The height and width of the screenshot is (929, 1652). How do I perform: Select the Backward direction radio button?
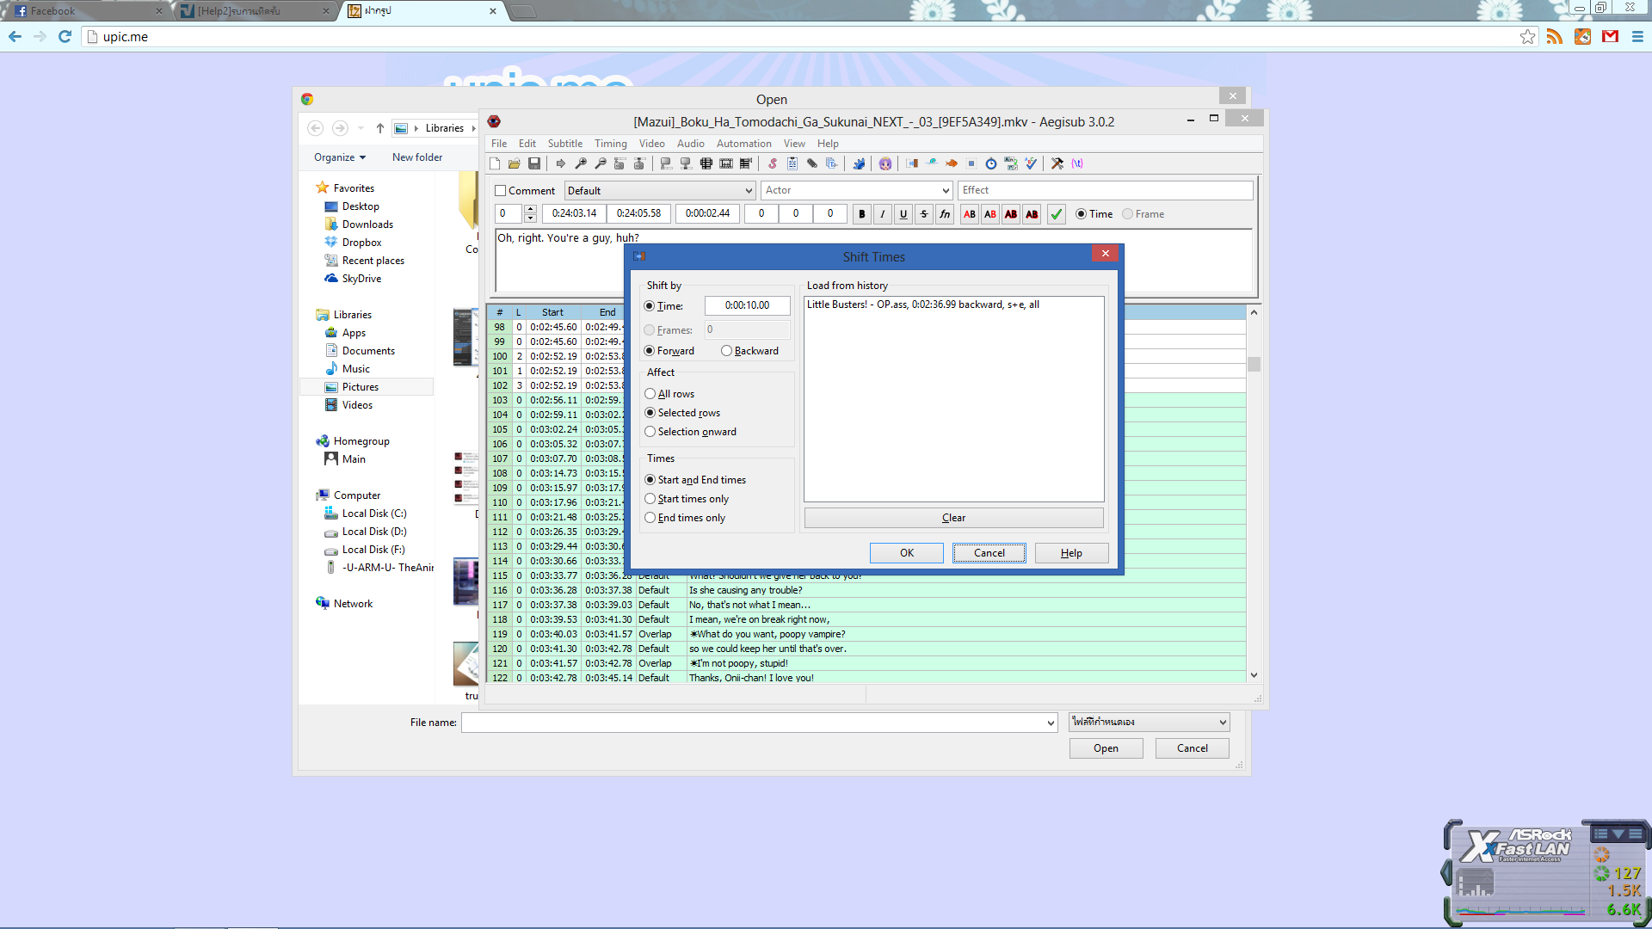click(727, 351)
